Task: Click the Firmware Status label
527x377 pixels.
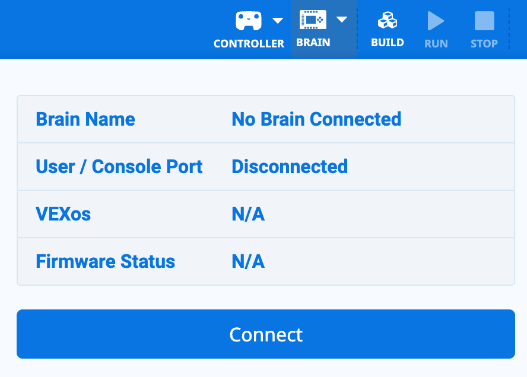Action: tap(105, 261)
